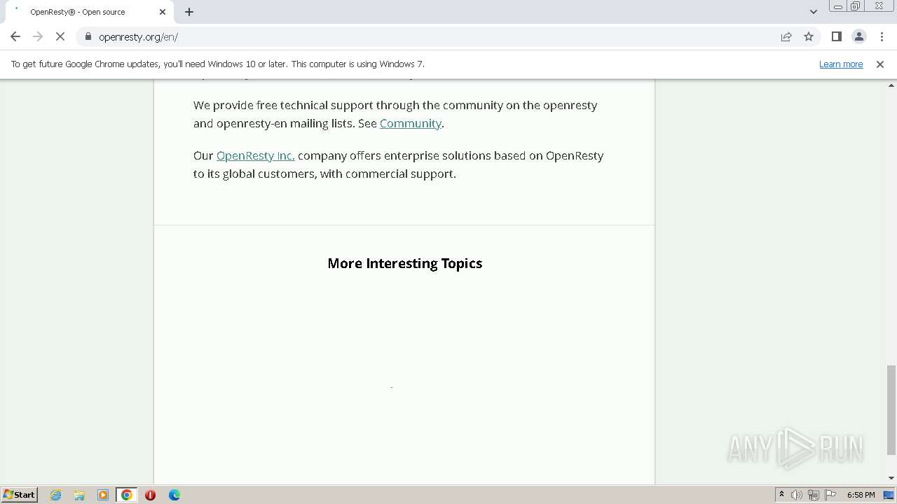Open Microsoft Edge from taskbar
The height and width of the screenshot is (504, 897).
pos(174,495)
